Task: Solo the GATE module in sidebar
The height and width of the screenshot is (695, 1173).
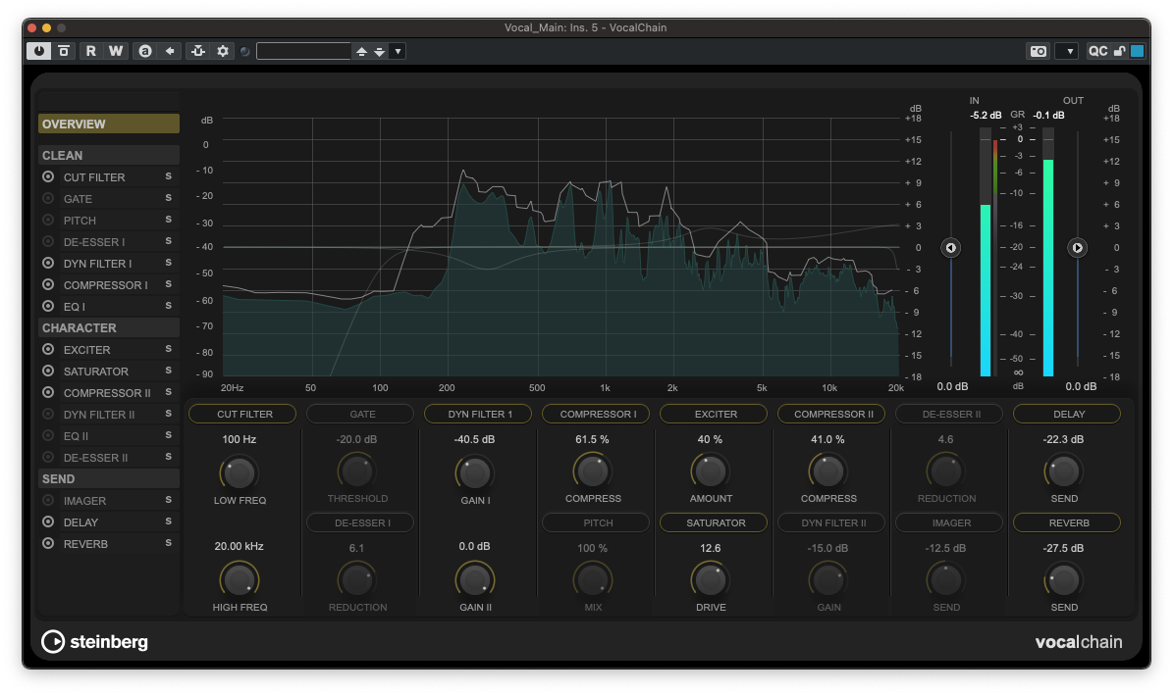Action: 168,198
